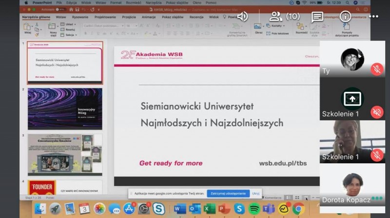
Task: Open the Meet participants list (10)
Action: tap(285, 17)
